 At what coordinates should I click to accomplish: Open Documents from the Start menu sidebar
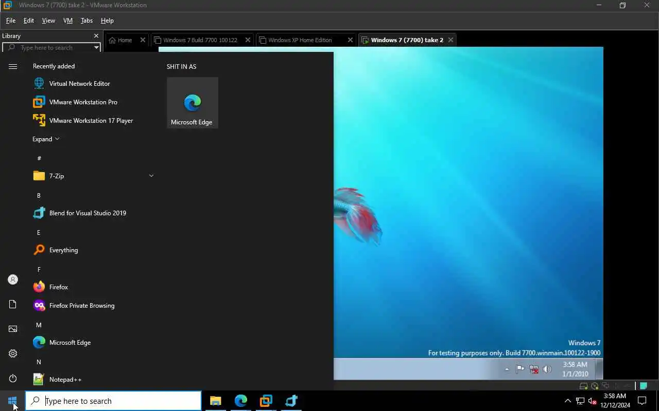pyautogui.click(x=13, y=304)
